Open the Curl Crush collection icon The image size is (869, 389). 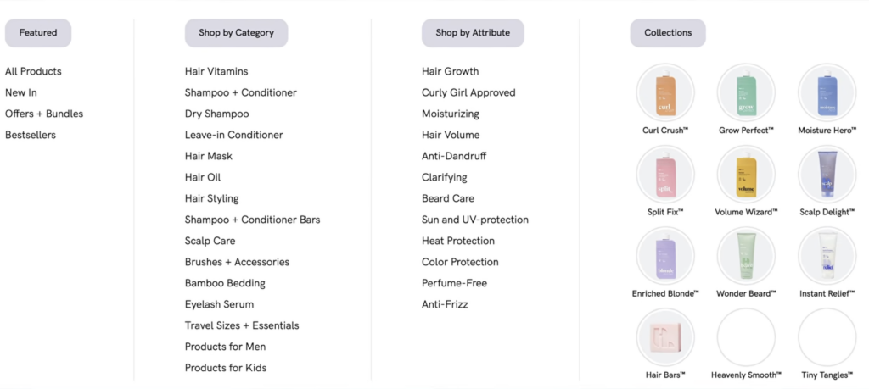[x=664, y=92]
